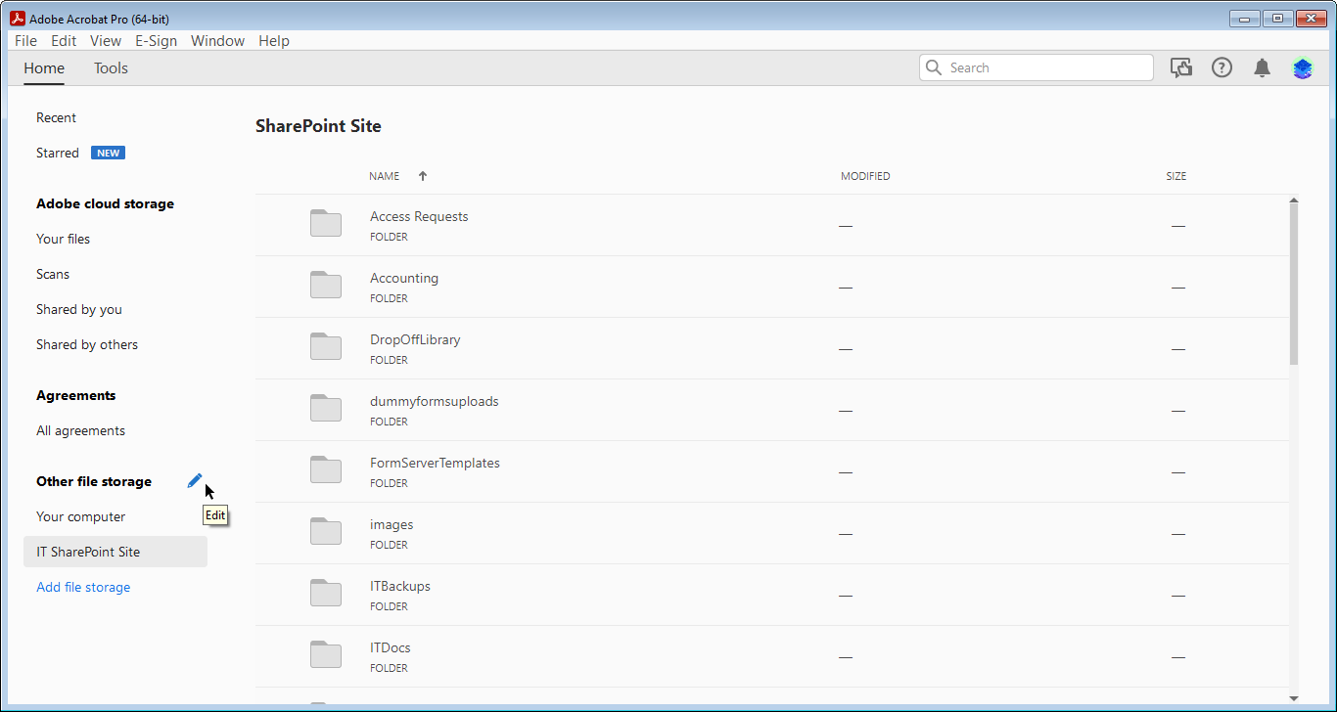Click the Add file storage link
Image resolution: width=1337 pixels, height=712 pixels.
click(83, 587)
